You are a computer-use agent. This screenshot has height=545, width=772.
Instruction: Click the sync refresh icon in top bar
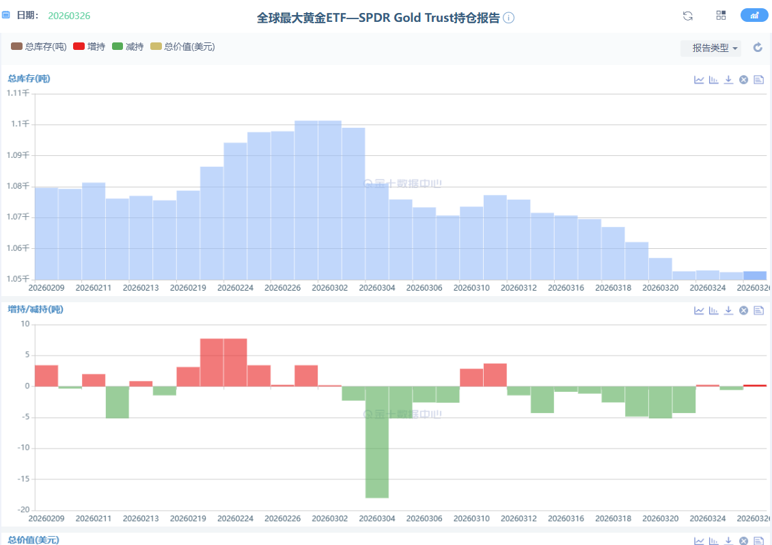tap(688, 16)
